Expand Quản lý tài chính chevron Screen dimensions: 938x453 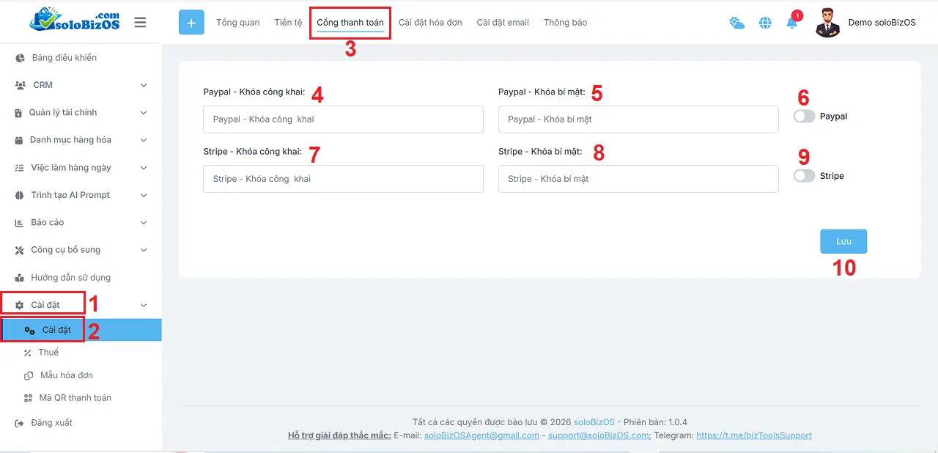coord(144,113)
